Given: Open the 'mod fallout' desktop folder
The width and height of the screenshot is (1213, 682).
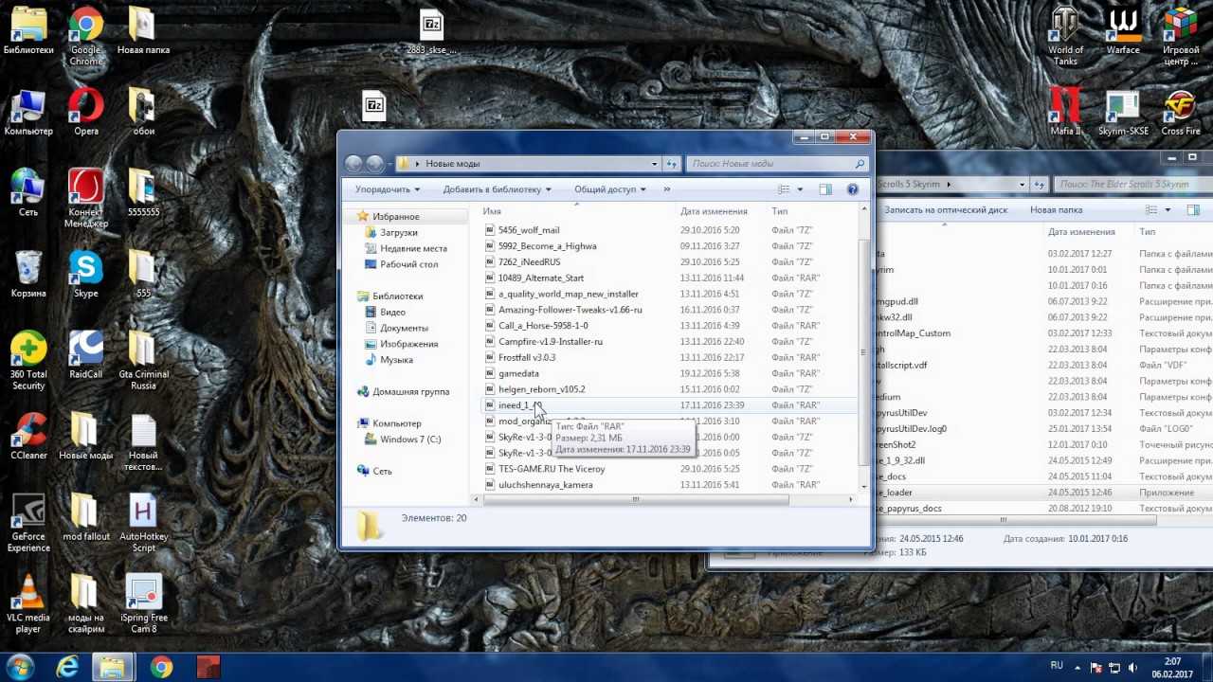Looking at the screenshot, I should [x=86, y=517].
